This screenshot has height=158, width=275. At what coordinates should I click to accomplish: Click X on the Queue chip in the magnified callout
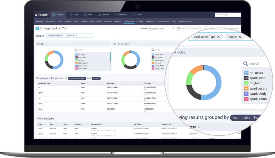coord(240,37)
